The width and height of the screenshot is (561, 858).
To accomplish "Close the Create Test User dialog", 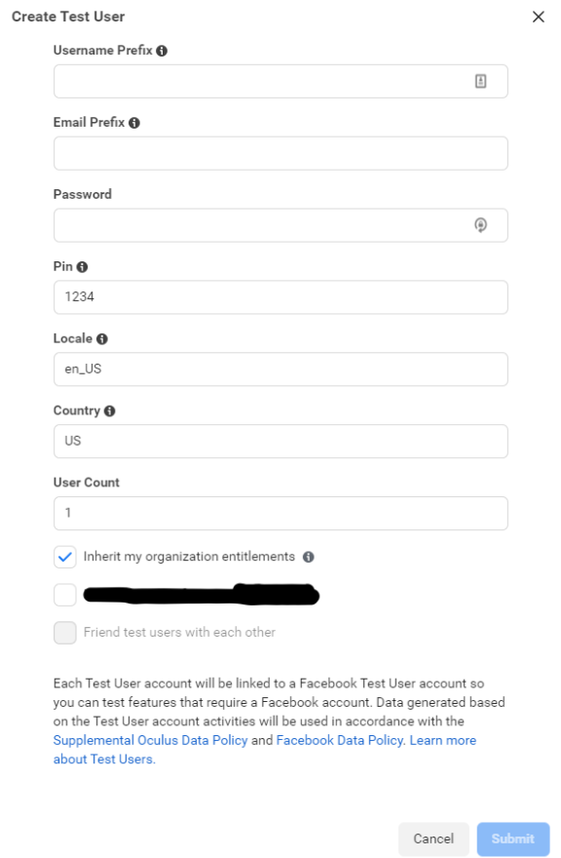I will coord(539,17).
